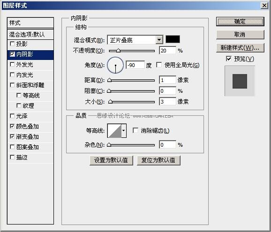This screenshot has height=232, width=271.
Task: Click 设置为默认值 make default button
Action: click(111, 160)
